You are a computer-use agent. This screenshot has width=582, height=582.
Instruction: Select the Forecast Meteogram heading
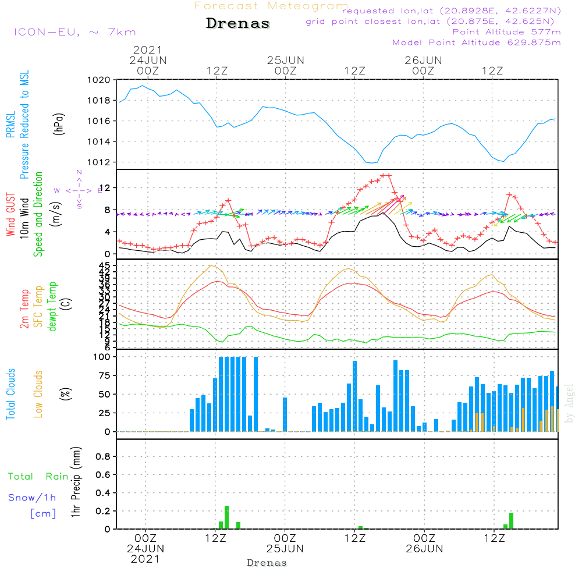(x=271, y=6)
